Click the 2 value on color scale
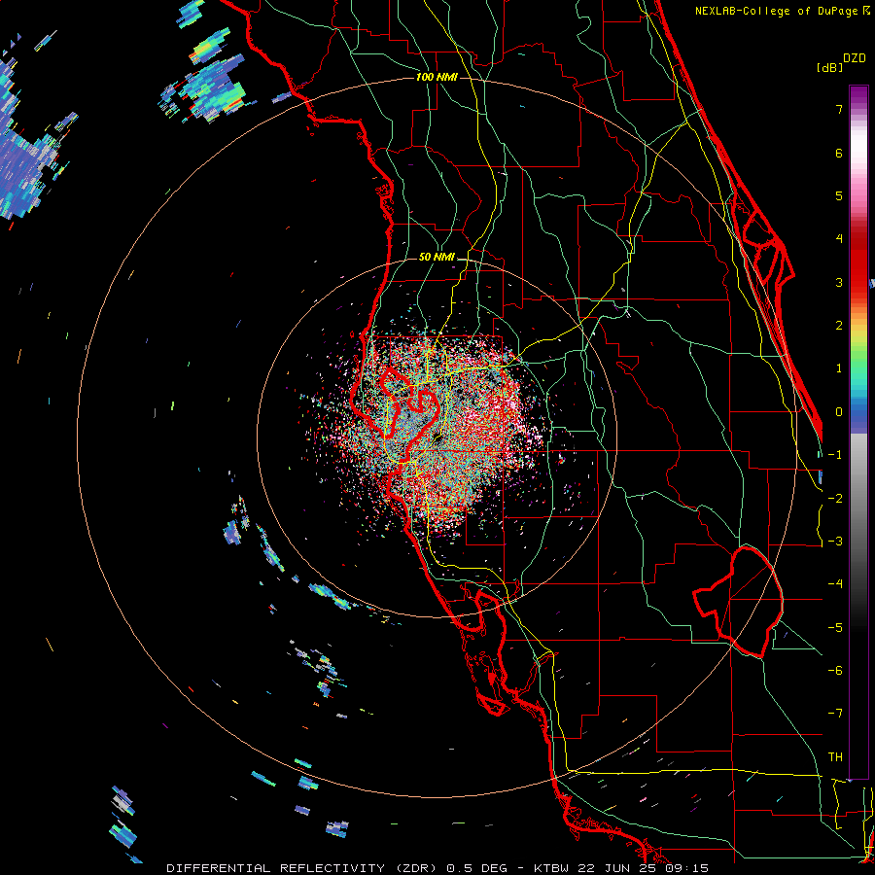Image resolution: width=875 pixels, height=875 pixels. click(x=839, y=326)
